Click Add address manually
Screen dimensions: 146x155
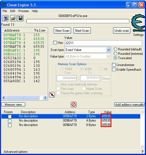click(x=129, y=105)
